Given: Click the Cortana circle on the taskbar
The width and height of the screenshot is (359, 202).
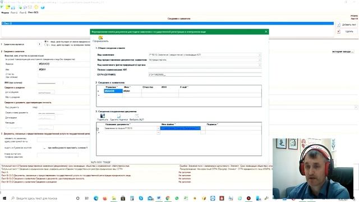Looking at the screenshot, I should click(78, 198).
